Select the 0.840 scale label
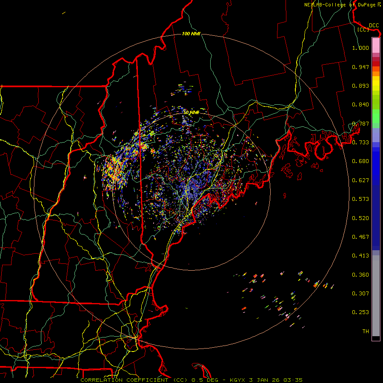This screenshot has height=383, width=383. coord(360,105)
